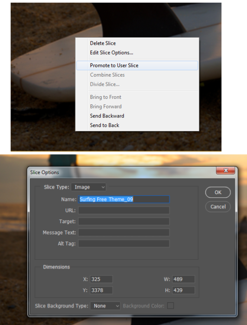Click the X dimension field
This screenshot has height=325, width=247.
(x=101, y=279)
